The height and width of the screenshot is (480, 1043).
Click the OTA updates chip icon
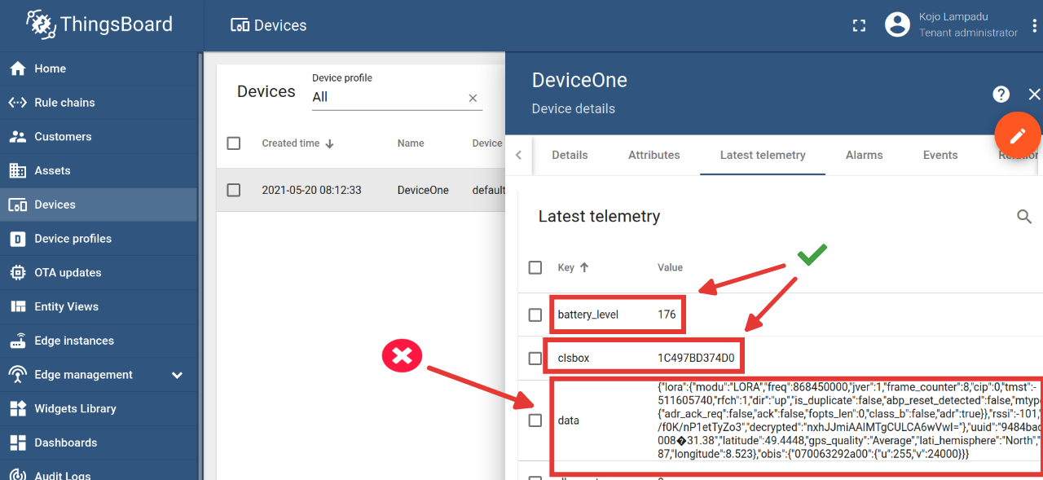click(17, 273)
